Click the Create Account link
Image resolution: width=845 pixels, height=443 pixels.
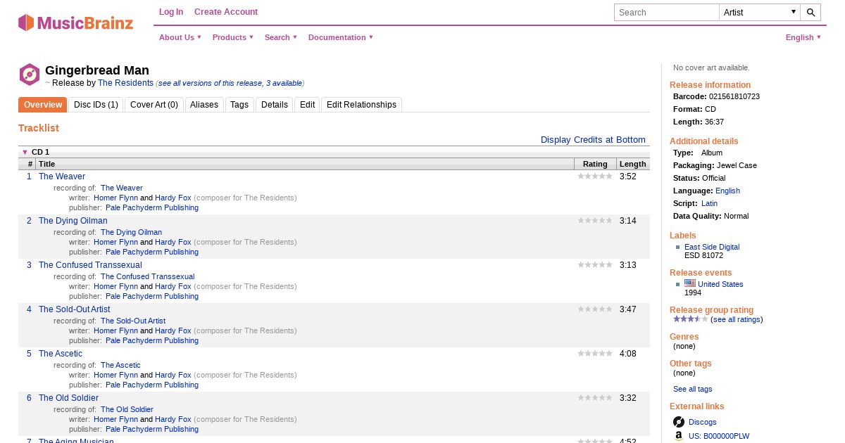point(226,12)
